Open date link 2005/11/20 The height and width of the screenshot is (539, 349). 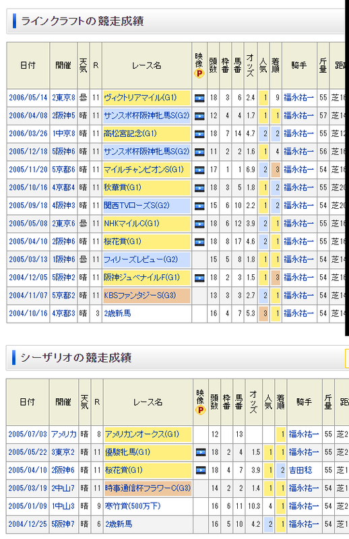28,170
